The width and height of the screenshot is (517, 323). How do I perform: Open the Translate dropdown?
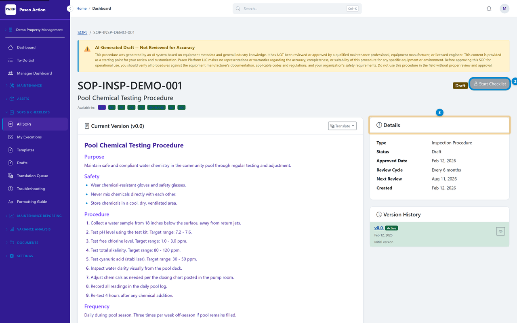[x=342, y=126]
